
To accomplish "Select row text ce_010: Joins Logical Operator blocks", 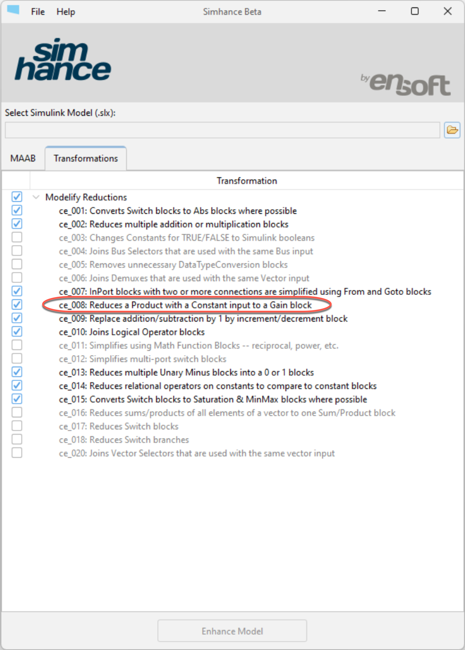I will click(132, 332).
